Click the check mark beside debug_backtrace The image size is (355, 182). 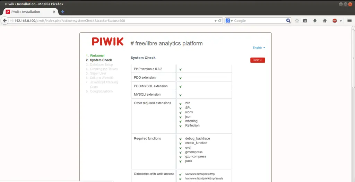point(180,139)
